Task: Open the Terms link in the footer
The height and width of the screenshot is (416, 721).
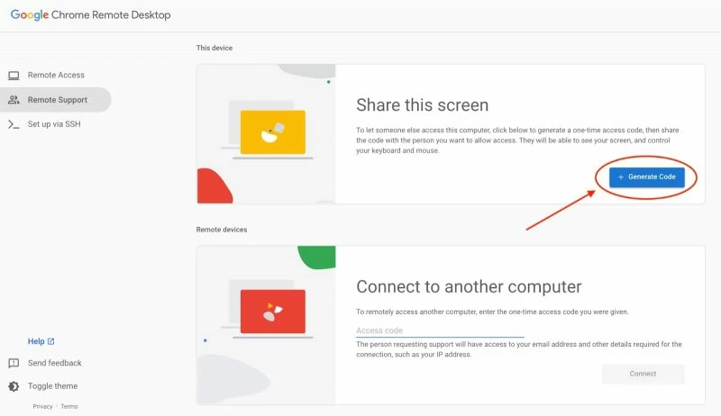Action: click(x=69, y=406)
